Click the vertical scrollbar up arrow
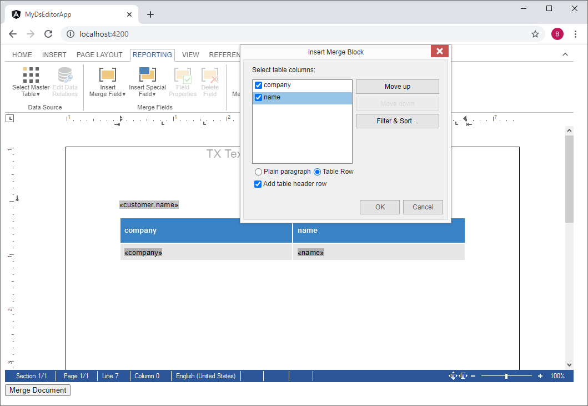The height and width of the screenshot is (406, 588). pyautogui.click(x=569, y=131)
